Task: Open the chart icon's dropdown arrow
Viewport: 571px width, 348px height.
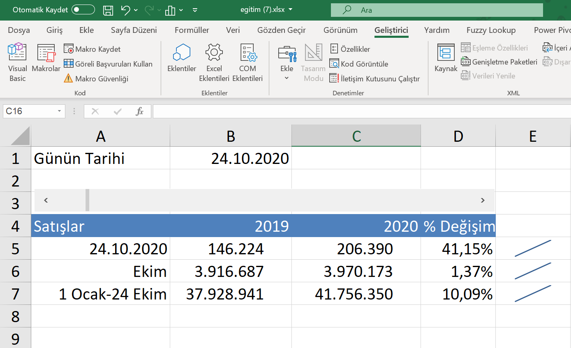Action: click(181, 10)
